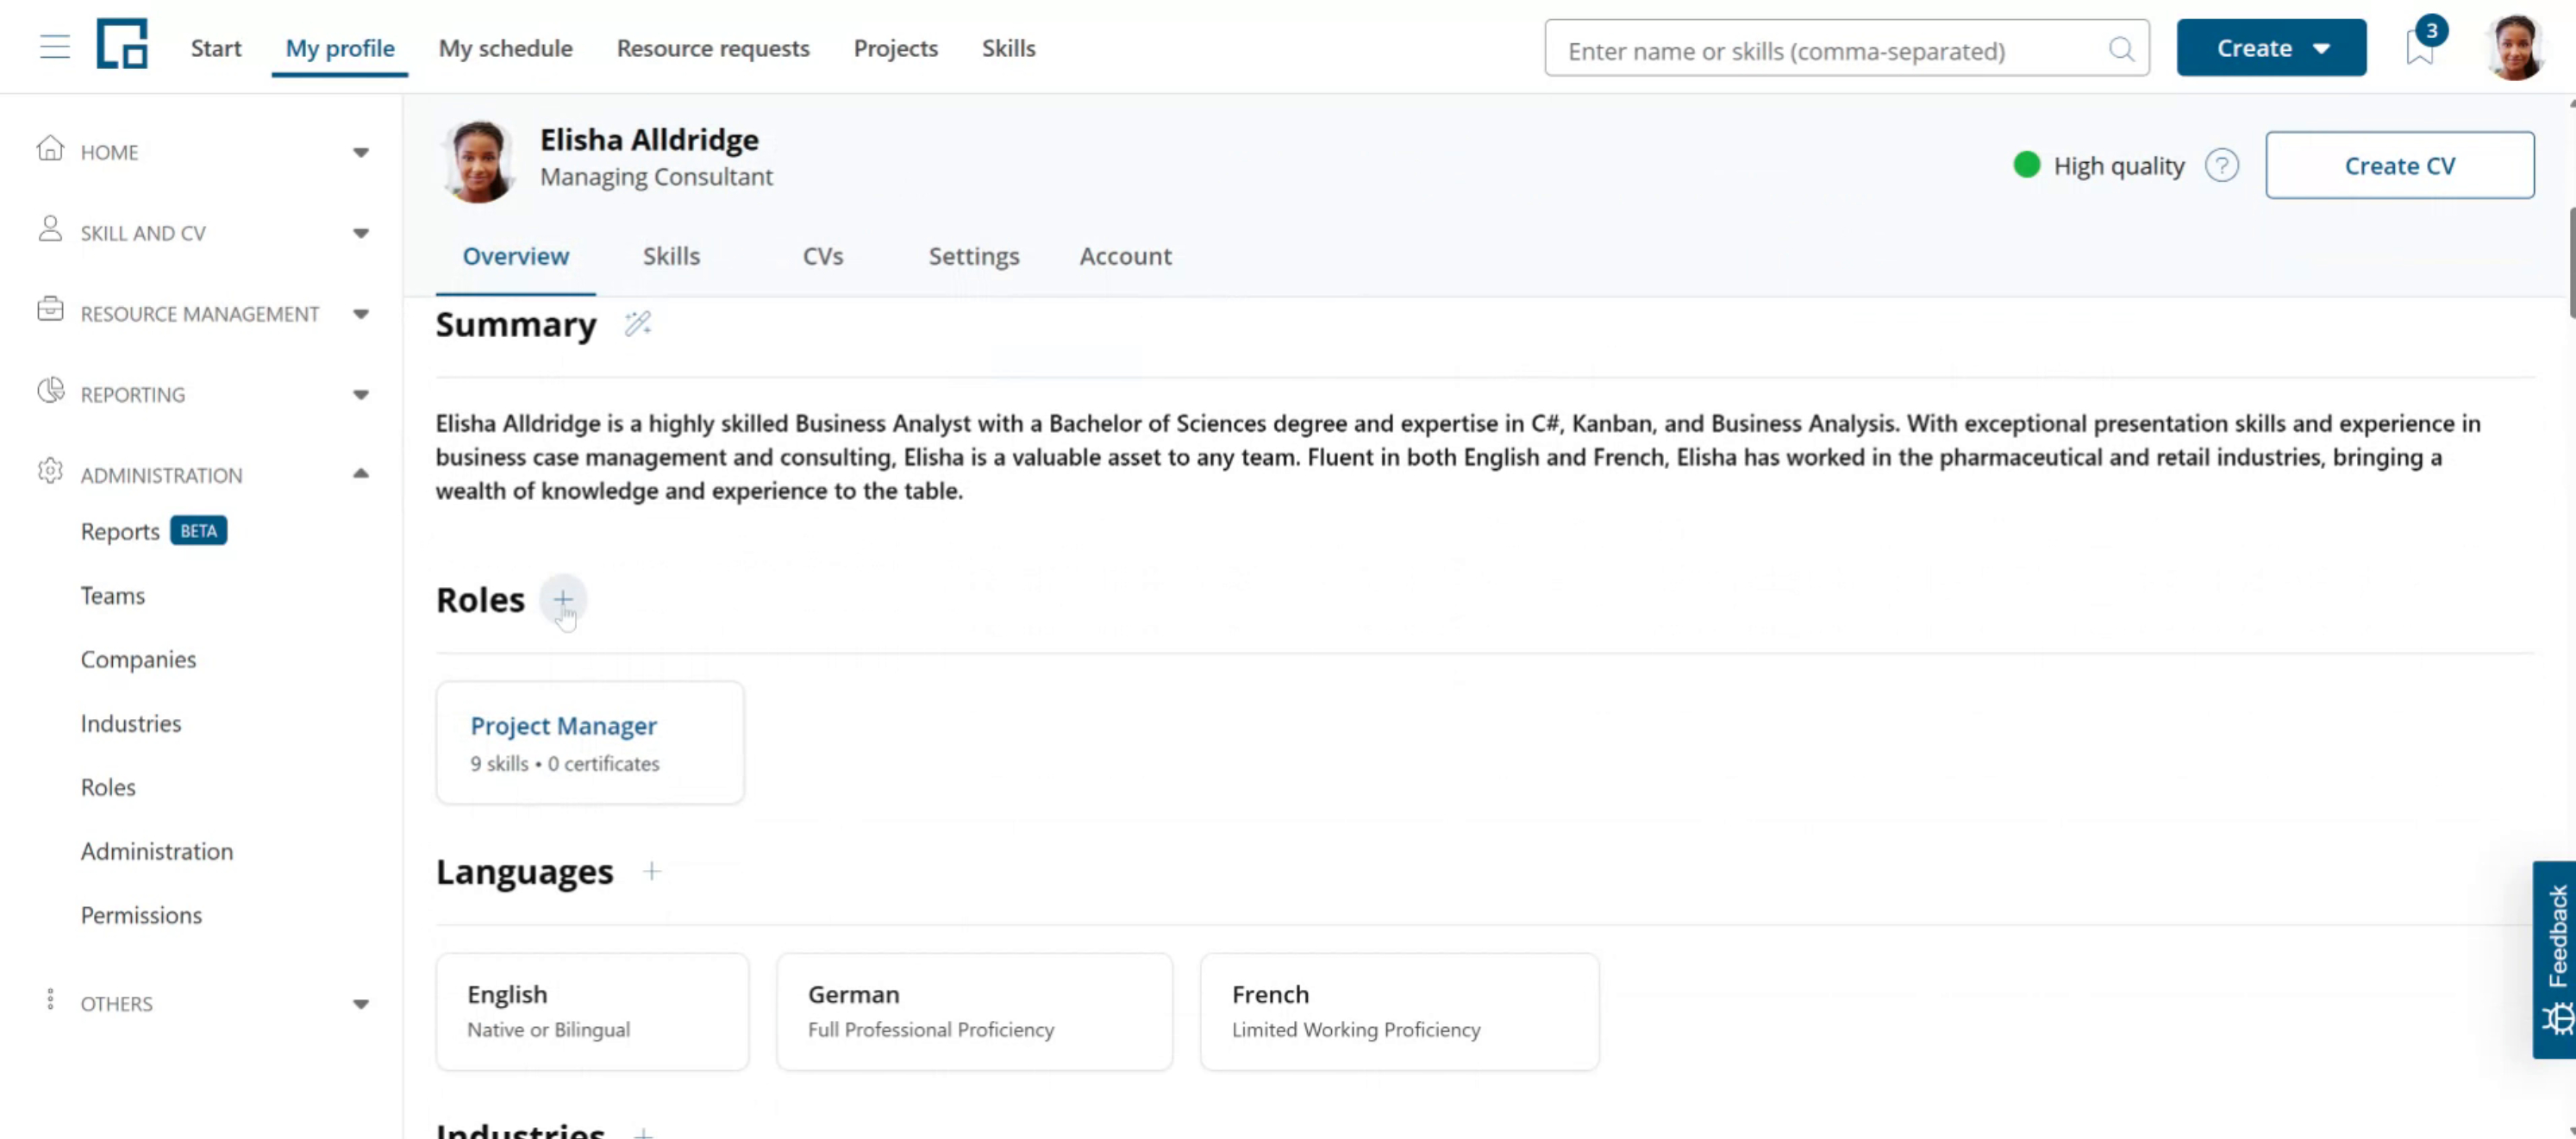Click the Create CV button

click(2399, 165)
